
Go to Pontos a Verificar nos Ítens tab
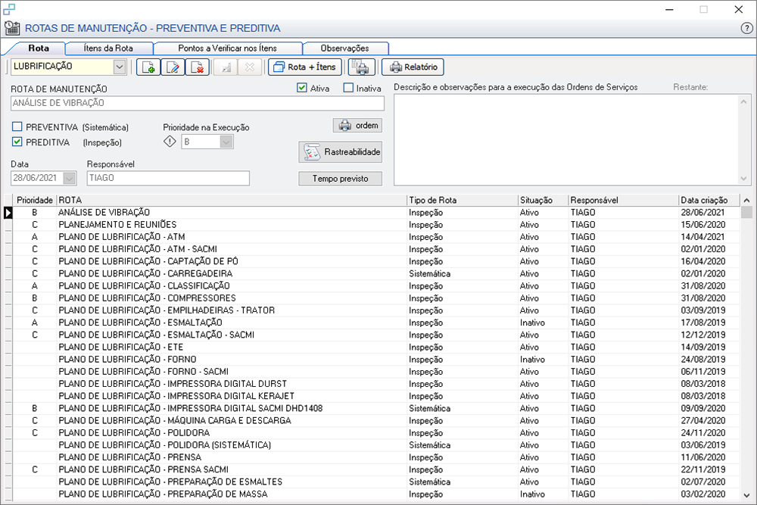[227, 48]
